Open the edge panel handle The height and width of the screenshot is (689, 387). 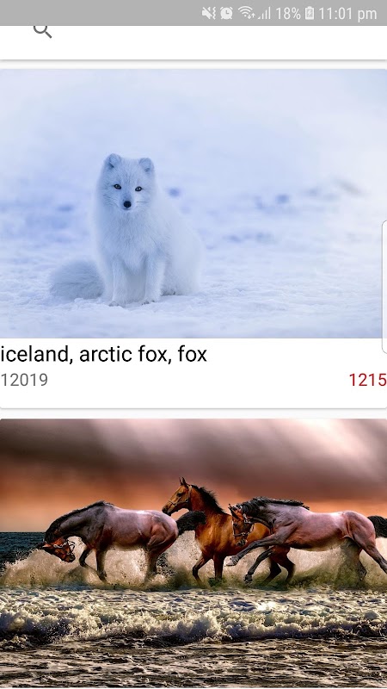pos(384,287)
